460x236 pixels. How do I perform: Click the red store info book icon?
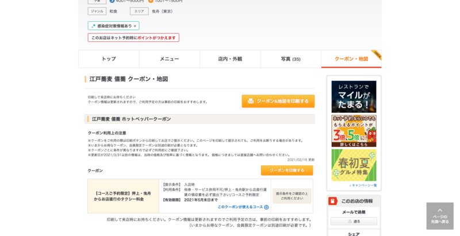(x=333, y=201)
